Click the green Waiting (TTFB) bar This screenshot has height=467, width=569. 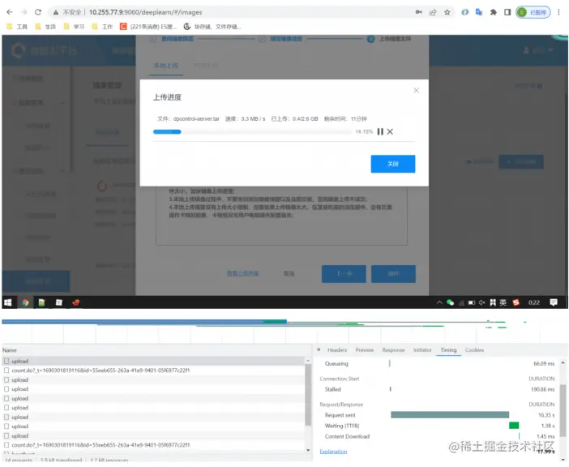coord(514,426)
